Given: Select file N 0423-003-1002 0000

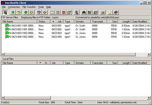Looking at the screenshot, I should point(22,33).
